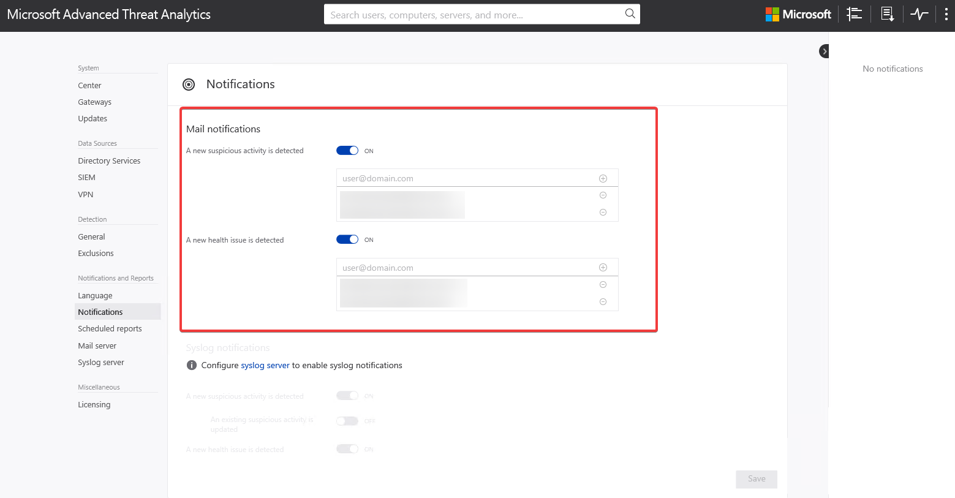Screen dimensions: 955x498
Task: Go to Directory Services in sidebar
Action: (109, 161)
